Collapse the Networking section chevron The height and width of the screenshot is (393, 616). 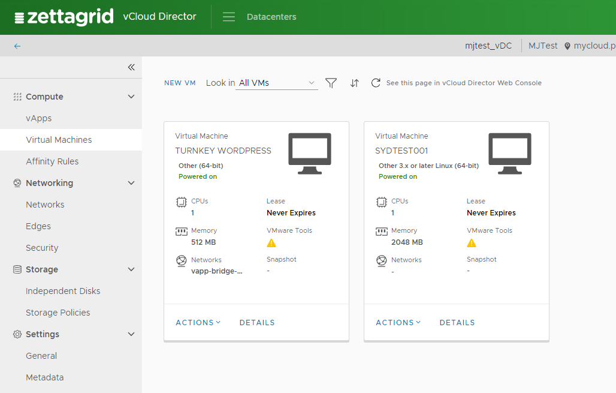pos(131,183)
